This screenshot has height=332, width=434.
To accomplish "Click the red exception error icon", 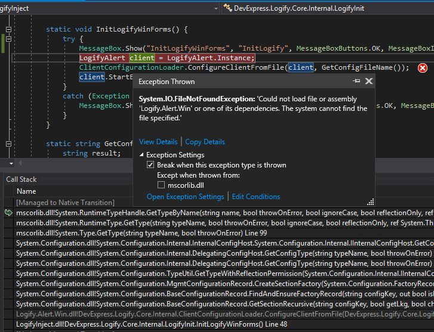I will [423, 68].
